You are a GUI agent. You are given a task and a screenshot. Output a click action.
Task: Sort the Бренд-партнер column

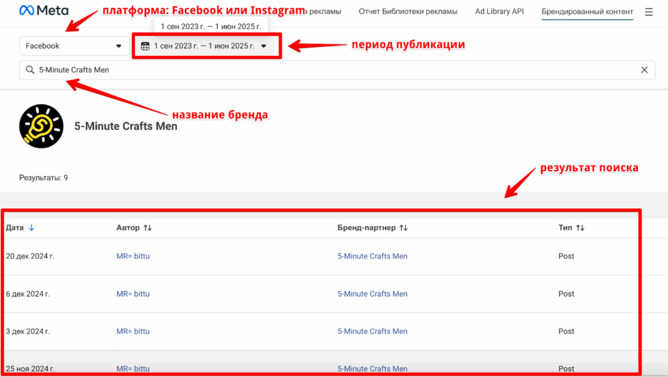click(403, 228)
